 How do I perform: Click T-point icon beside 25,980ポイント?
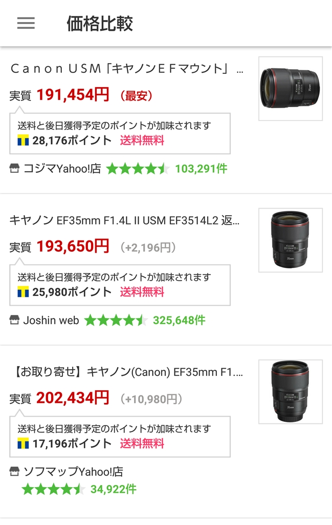pyautogui.click(x=23, y=292)
